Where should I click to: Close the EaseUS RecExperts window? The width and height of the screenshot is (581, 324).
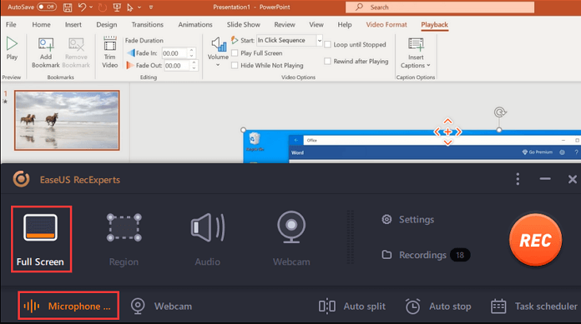(572, 179)
